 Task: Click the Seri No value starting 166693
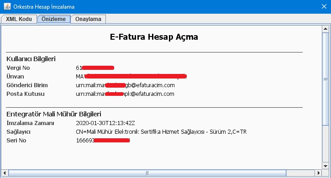103,141
